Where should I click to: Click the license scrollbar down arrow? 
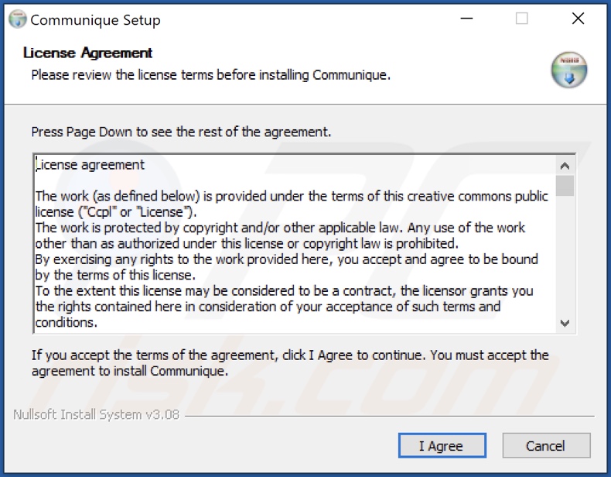(565, 323)
